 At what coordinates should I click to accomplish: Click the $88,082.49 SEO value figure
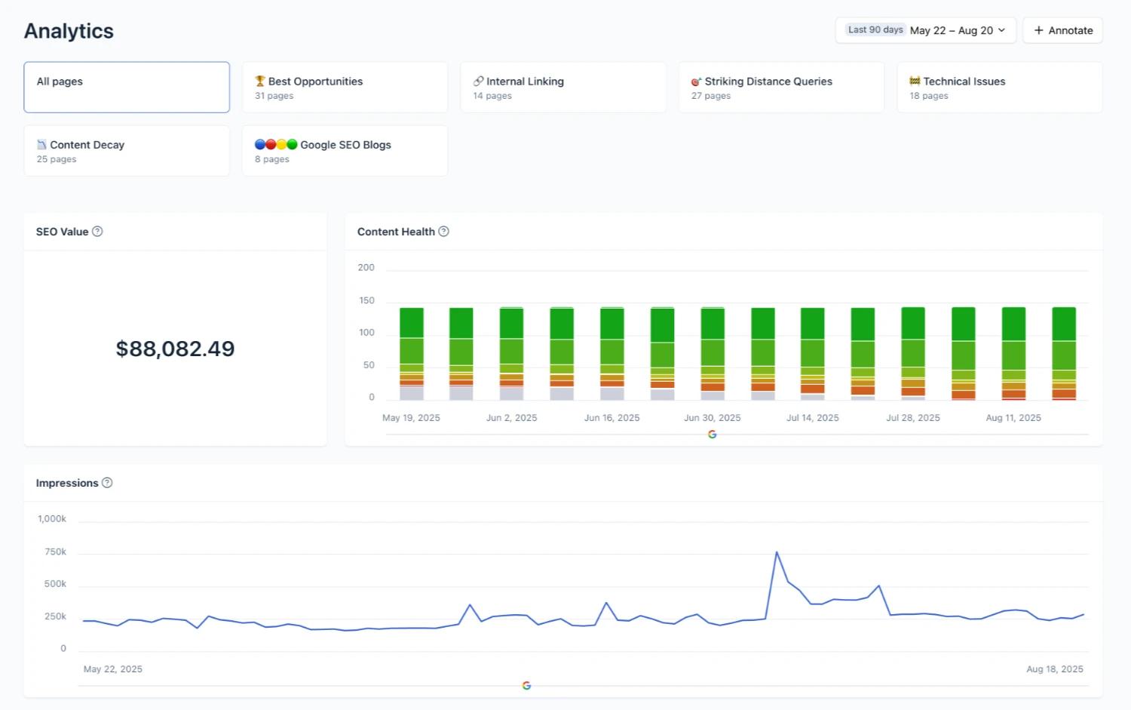175,349
